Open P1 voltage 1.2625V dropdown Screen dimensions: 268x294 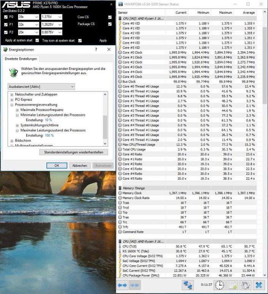coord(52,25)
